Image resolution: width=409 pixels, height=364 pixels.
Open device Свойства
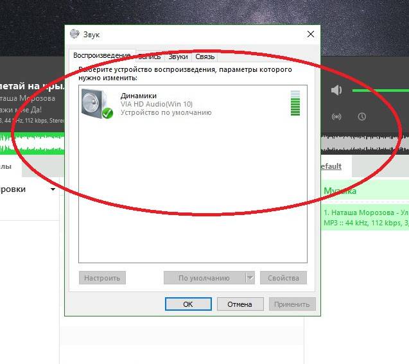pyautogui.click(x=283, y=278)
